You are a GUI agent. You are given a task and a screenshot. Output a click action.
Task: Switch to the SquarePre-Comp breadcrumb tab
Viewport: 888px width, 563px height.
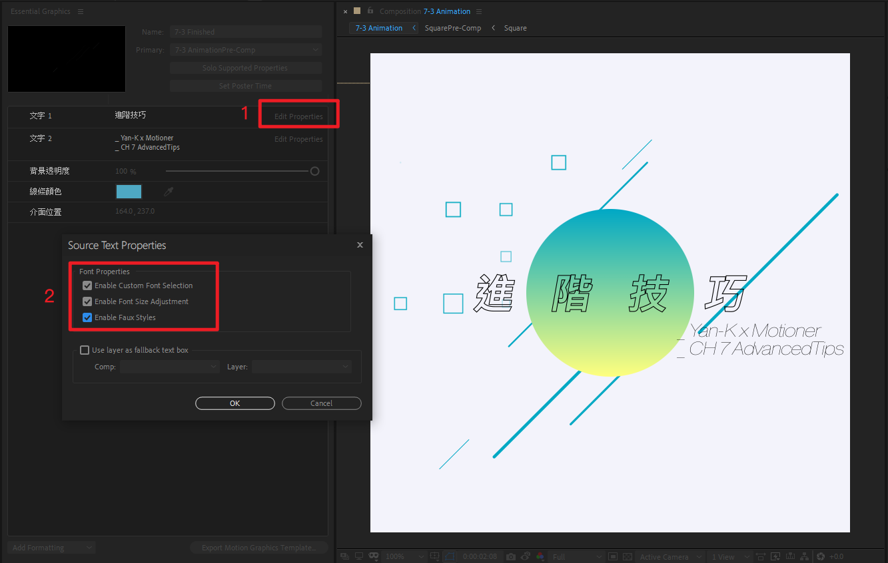[452, 28]
